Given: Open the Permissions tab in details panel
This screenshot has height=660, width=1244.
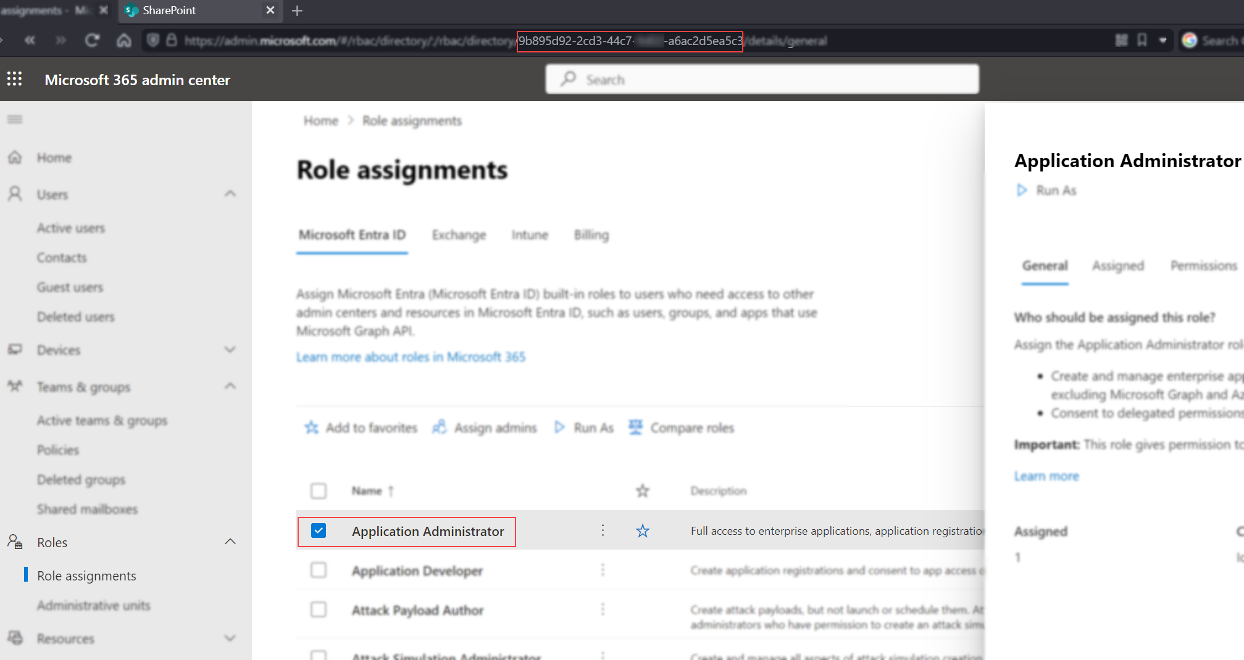Looking at the screenshot, I should tap(1204, 266).
